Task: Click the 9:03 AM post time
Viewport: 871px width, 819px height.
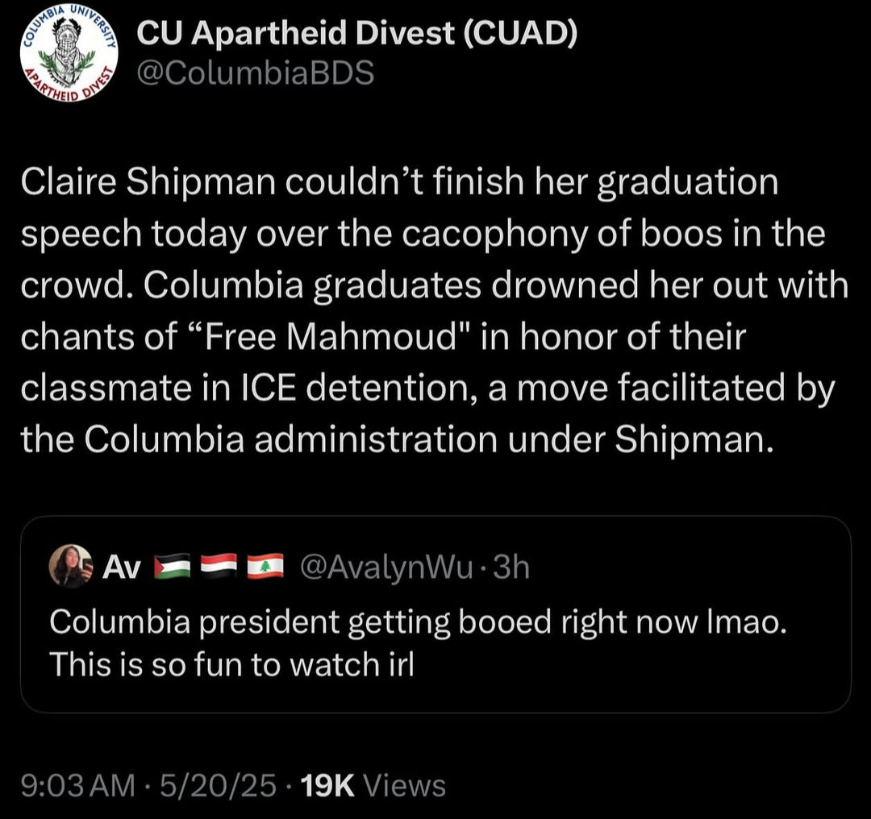Action: click(78, 785)
